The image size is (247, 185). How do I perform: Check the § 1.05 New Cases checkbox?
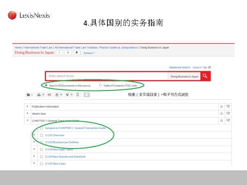click(41, 164)
